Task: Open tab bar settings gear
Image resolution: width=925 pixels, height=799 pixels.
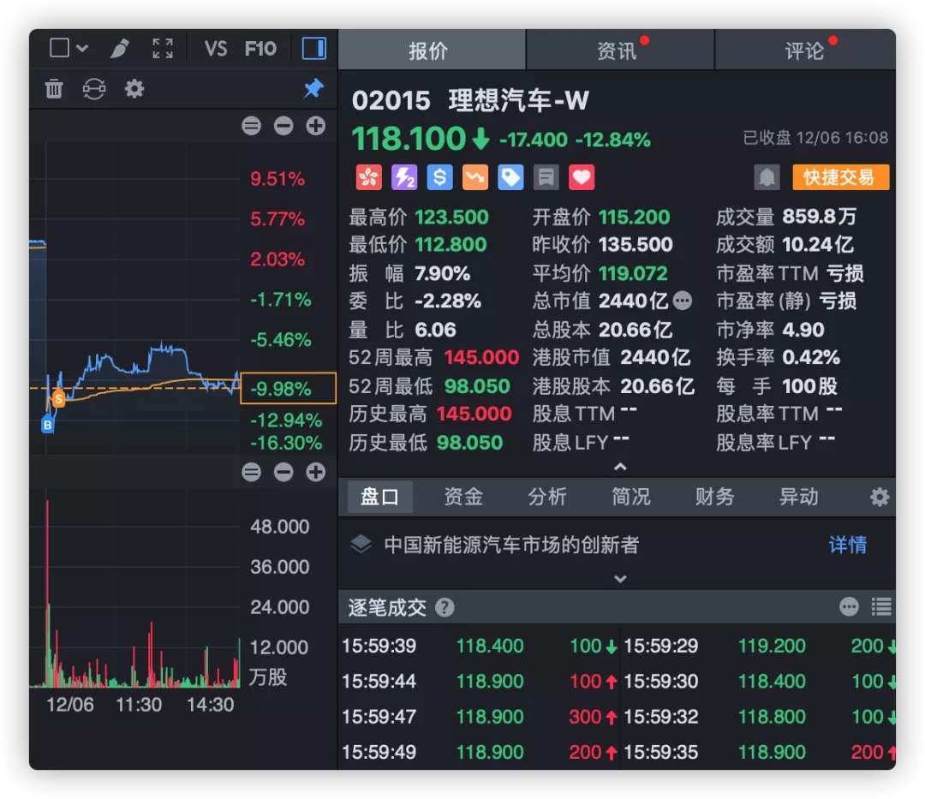Action: coord(880,497)
